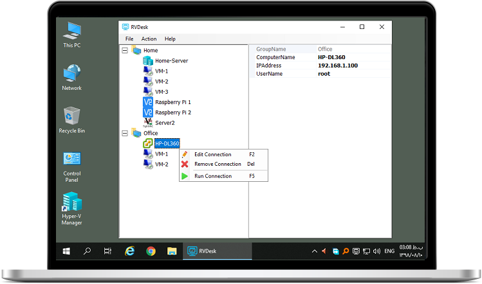Choose Edit Connection from context menu

tap(212, 154)
